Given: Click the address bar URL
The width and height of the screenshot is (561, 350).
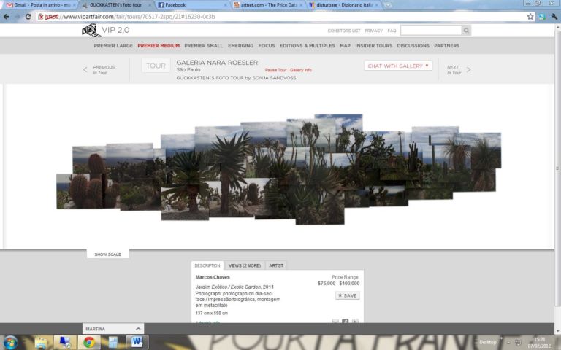Looking at the screenshot, I should coord(129,17).
